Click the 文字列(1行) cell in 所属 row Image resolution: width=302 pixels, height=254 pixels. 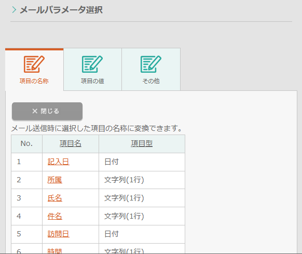[142, 180]
